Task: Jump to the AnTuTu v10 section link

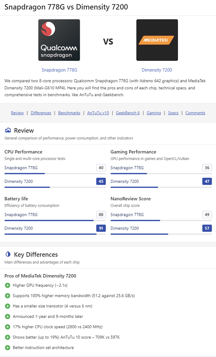Action: [98, 113]
